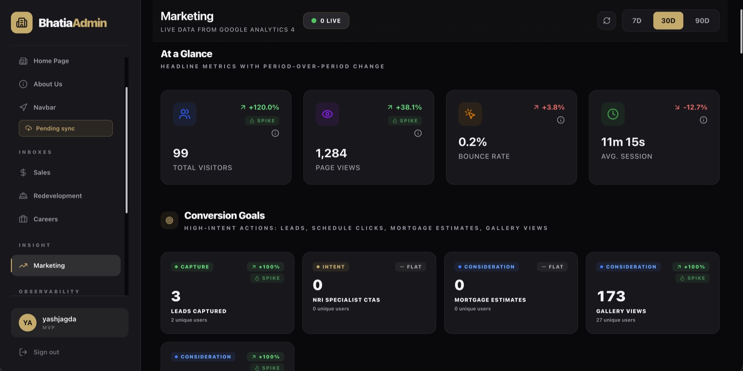Open the Careers inbox
The width and height of the screenshot is (743, 371).
point(66,219)
